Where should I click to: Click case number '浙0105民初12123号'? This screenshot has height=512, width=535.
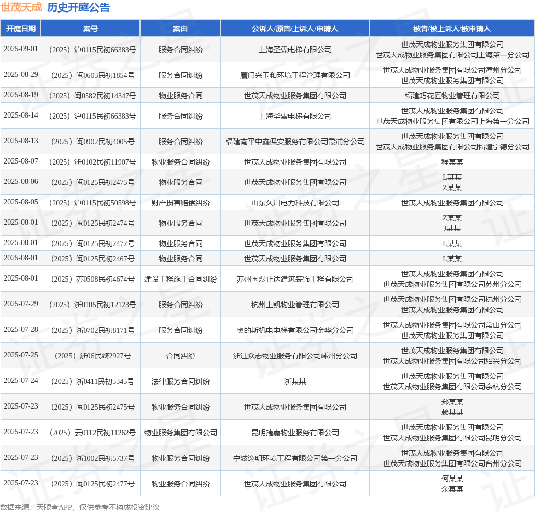(105, 305)
